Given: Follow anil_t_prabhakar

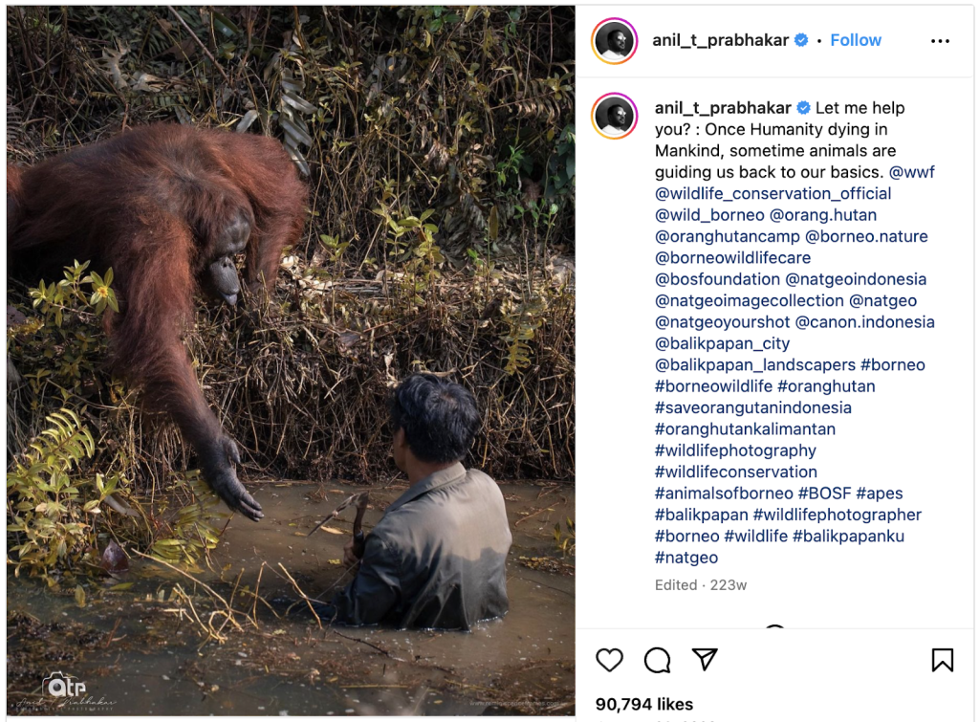Looking at the screenshot, I should coord(856,40).
